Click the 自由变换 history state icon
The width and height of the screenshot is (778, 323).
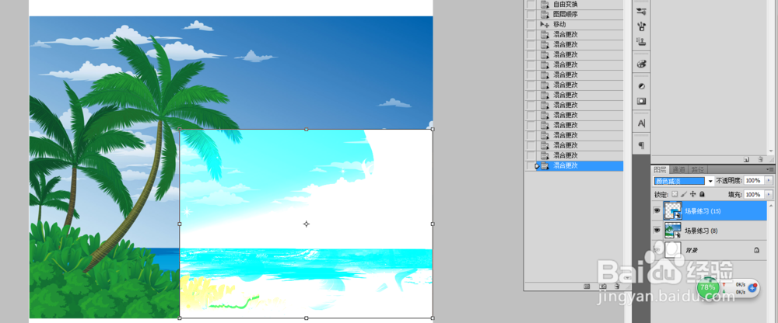tap(545, 4)
